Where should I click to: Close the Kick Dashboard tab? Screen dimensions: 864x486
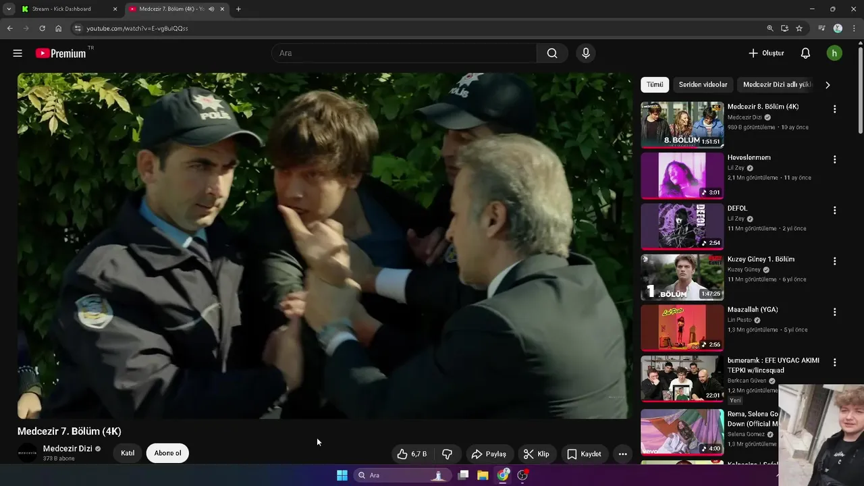(115, 9)
